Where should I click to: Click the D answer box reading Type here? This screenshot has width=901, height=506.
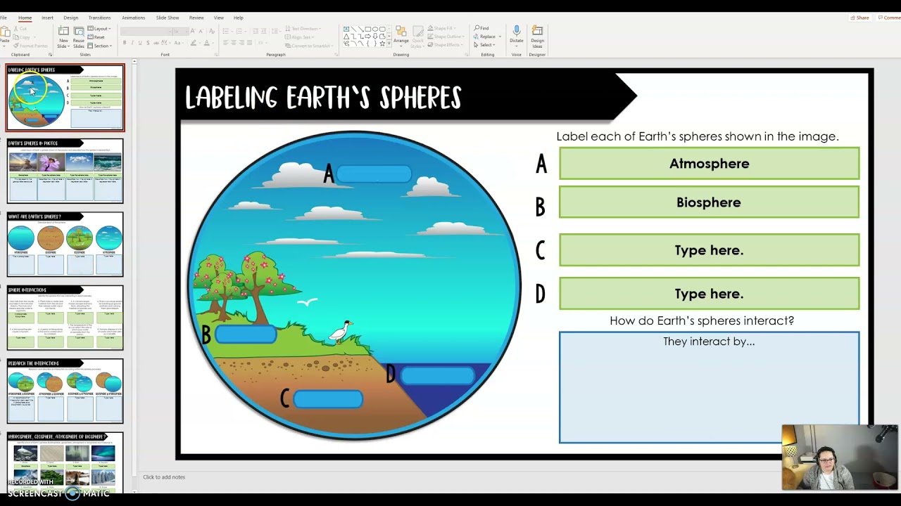point(709,294)
